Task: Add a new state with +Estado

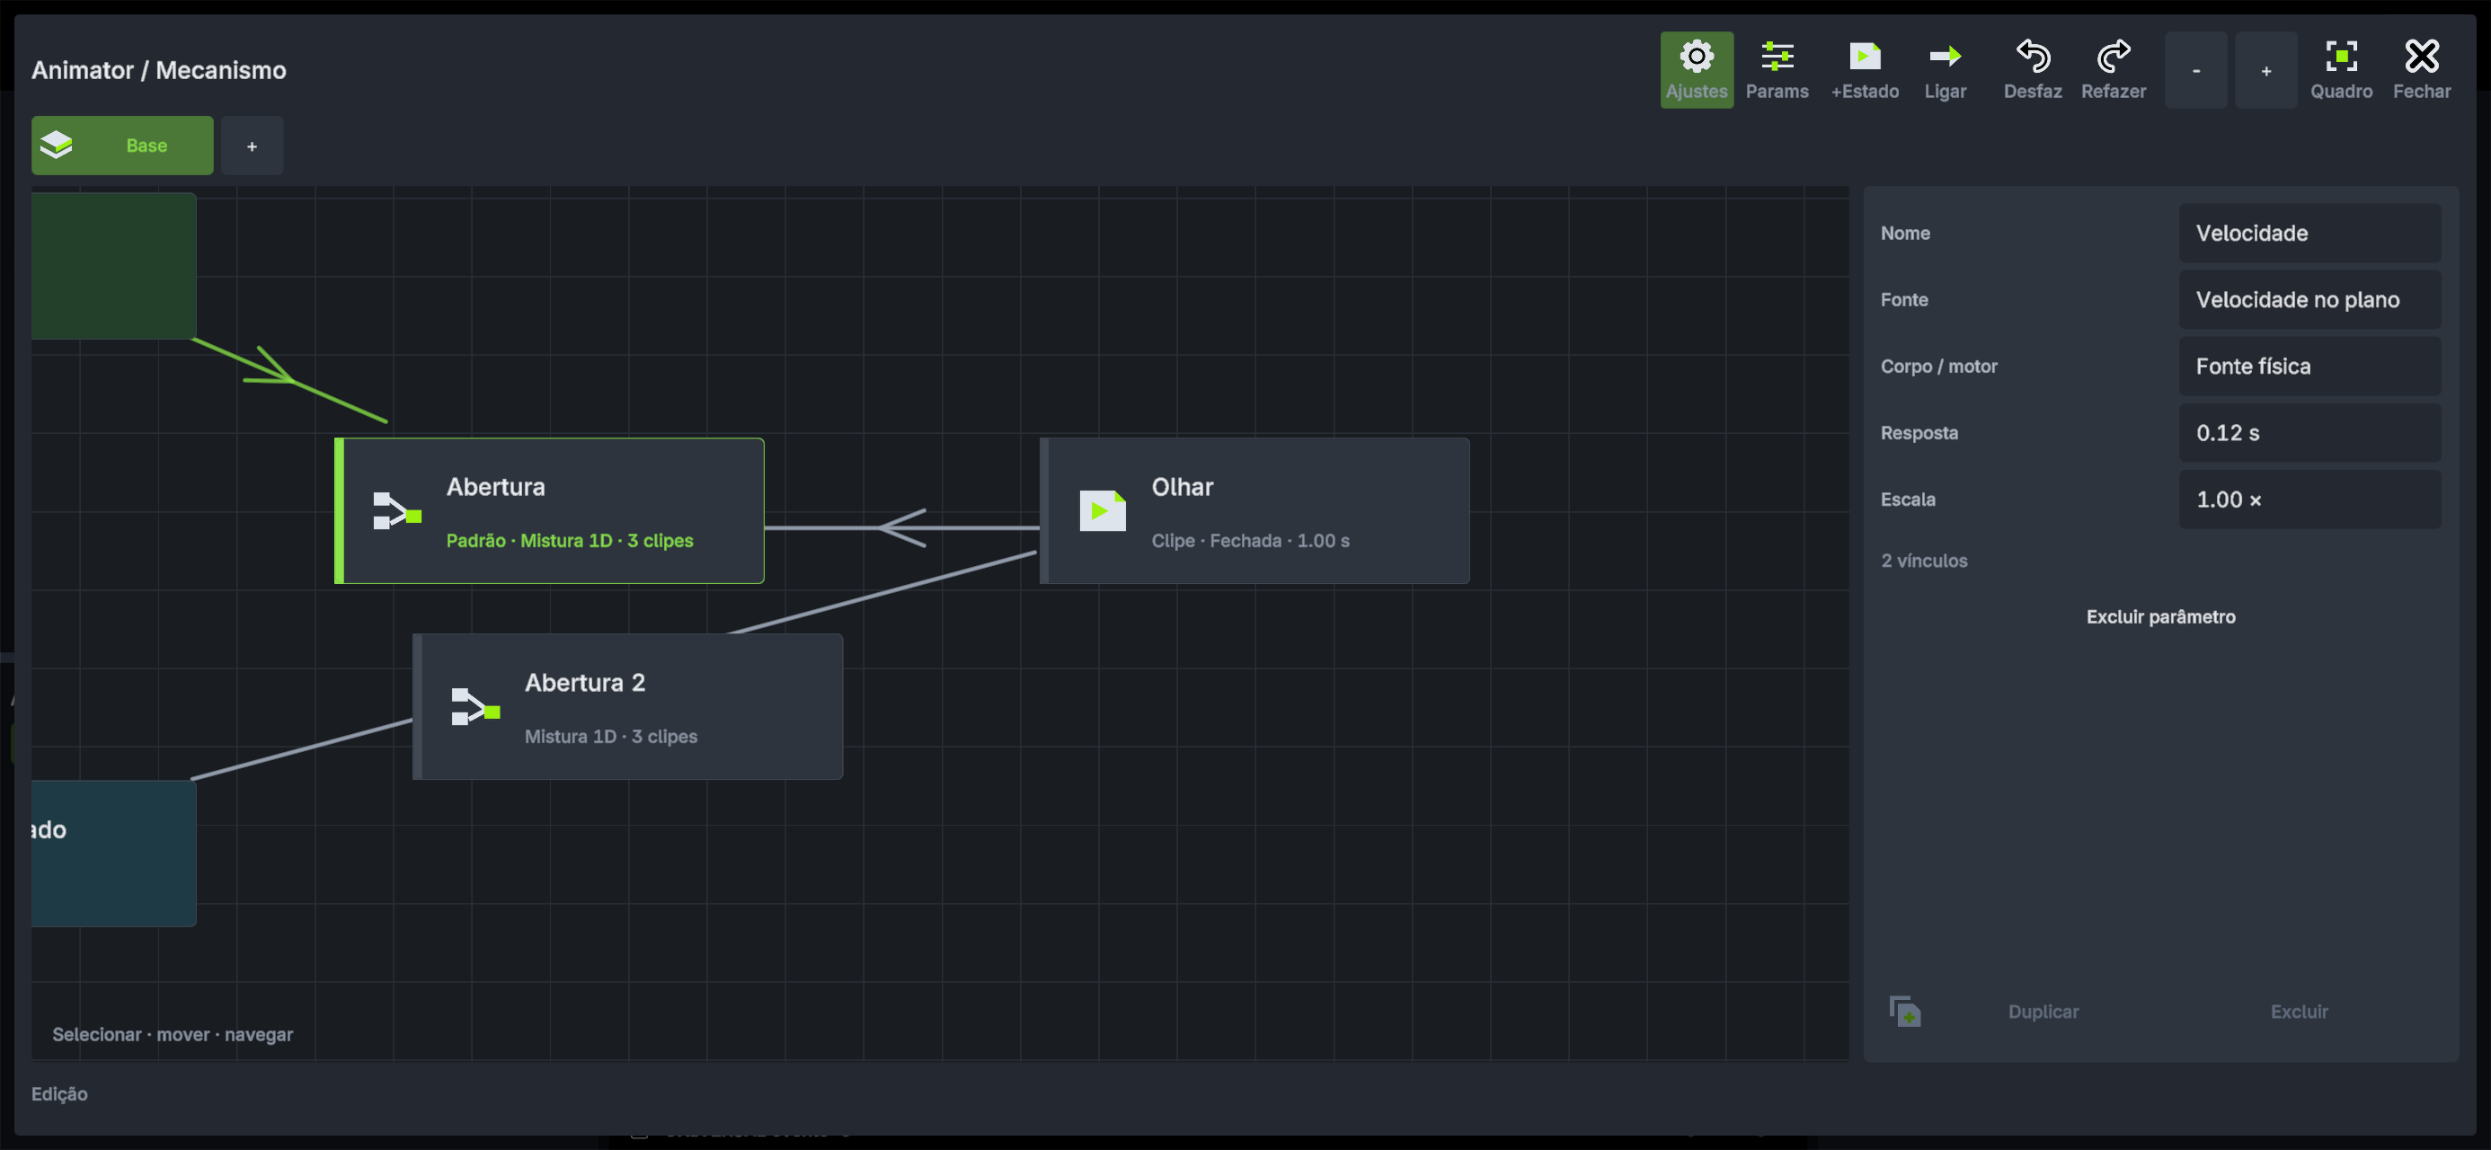Action: tap(1865, 70)
